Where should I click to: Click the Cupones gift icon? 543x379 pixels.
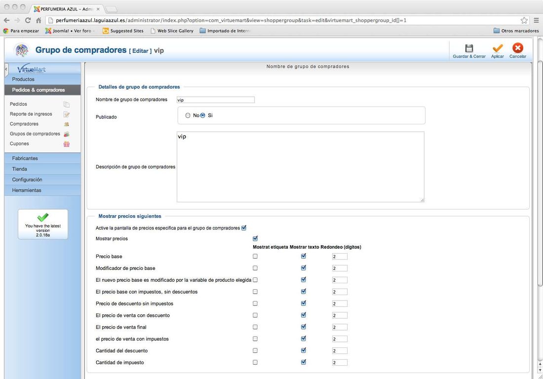(67, 144)
